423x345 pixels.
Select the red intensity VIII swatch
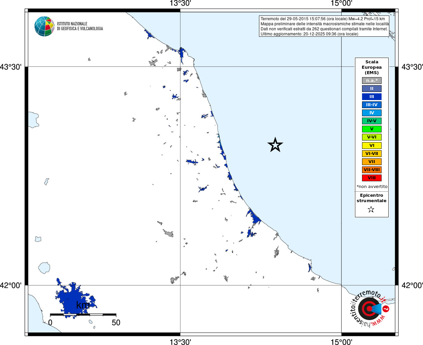[x=372, y=178]
